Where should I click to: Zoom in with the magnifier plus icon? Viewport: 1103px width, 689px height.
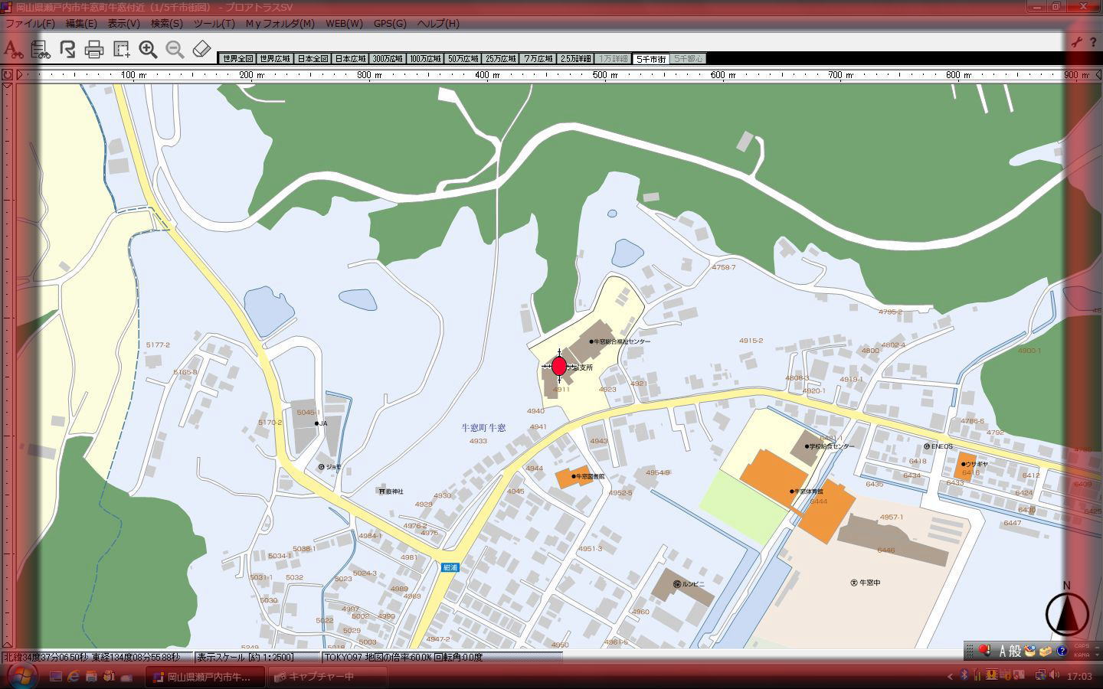[148, 50]
